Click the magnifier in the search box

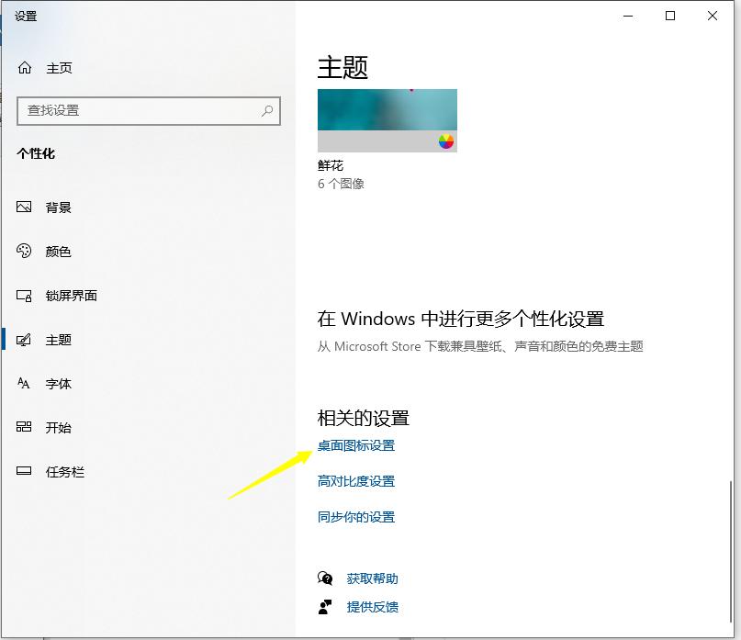coord(266,110)
